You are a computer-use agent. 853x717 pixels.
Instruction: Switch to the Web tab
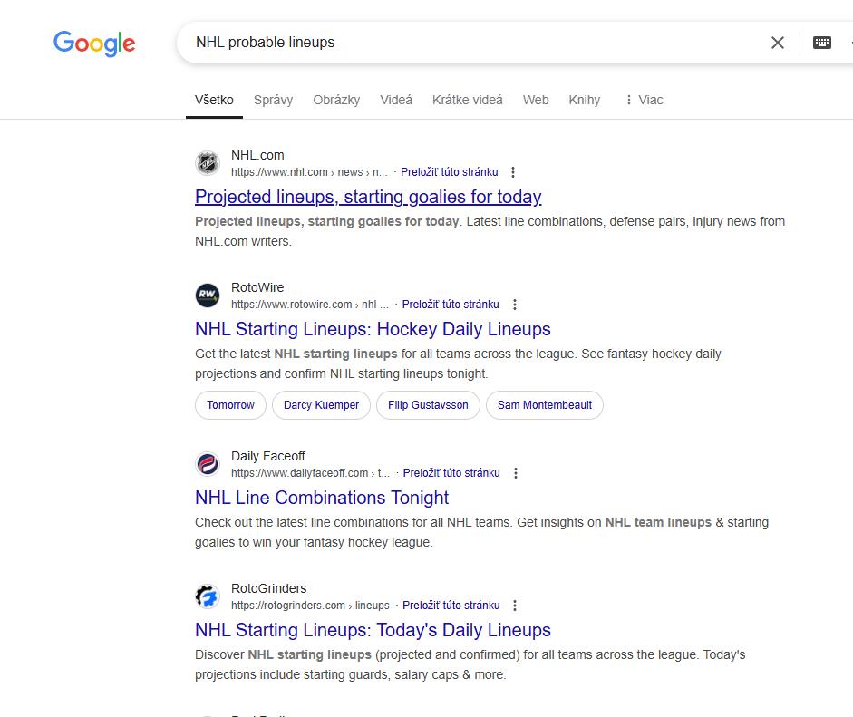[536, 100]
